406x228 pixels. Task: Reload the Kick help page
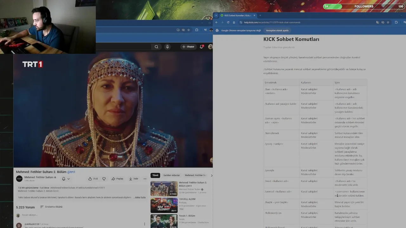point(228,22)
